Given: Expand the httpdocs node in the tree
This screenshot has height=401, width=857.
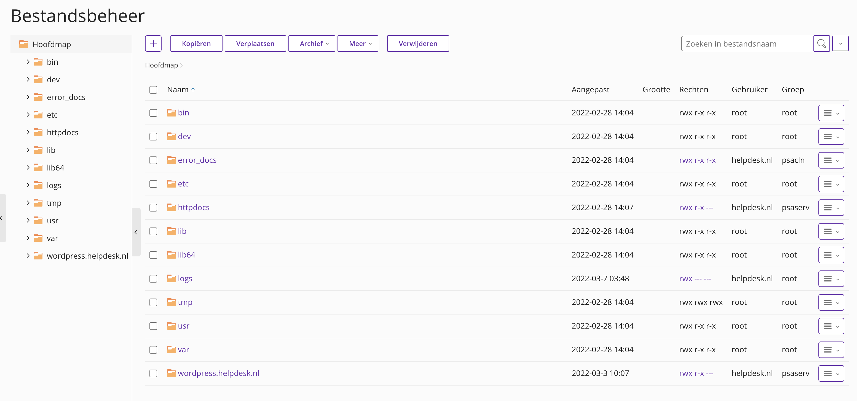Looking at the screenshot, I should pos(28,132).
